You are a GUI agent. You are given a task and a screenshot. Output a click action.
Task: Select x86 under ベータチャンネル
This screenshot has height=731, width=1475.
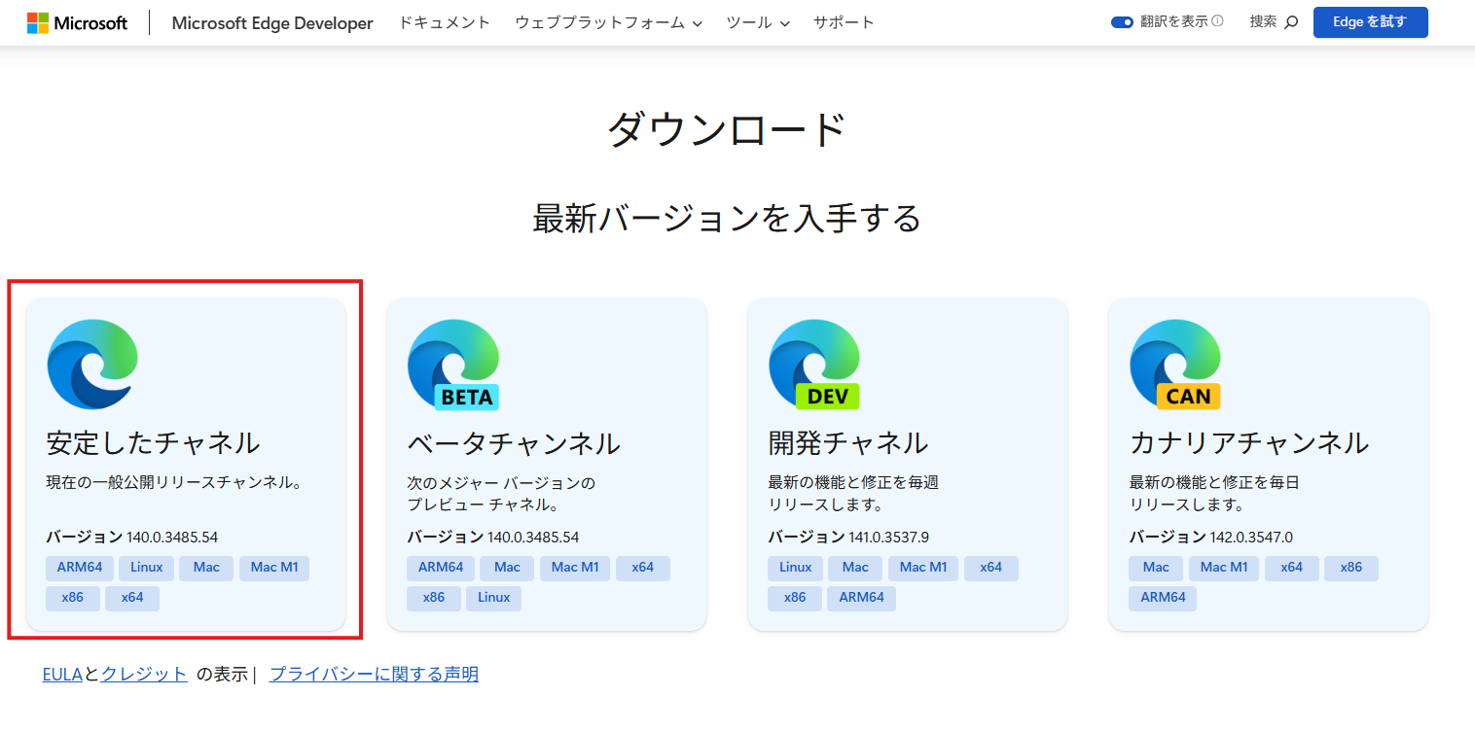[434, 598]
